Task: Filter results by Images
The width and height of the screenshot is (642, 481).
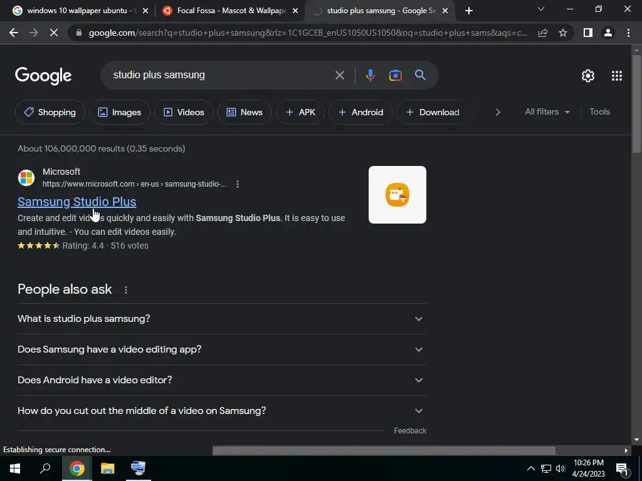Action: (x=120, y=112)
